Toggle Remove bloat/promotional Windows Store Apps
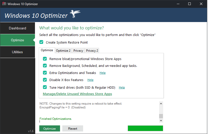The height and width of the screenshot is (134, 208). click(45, 59)
